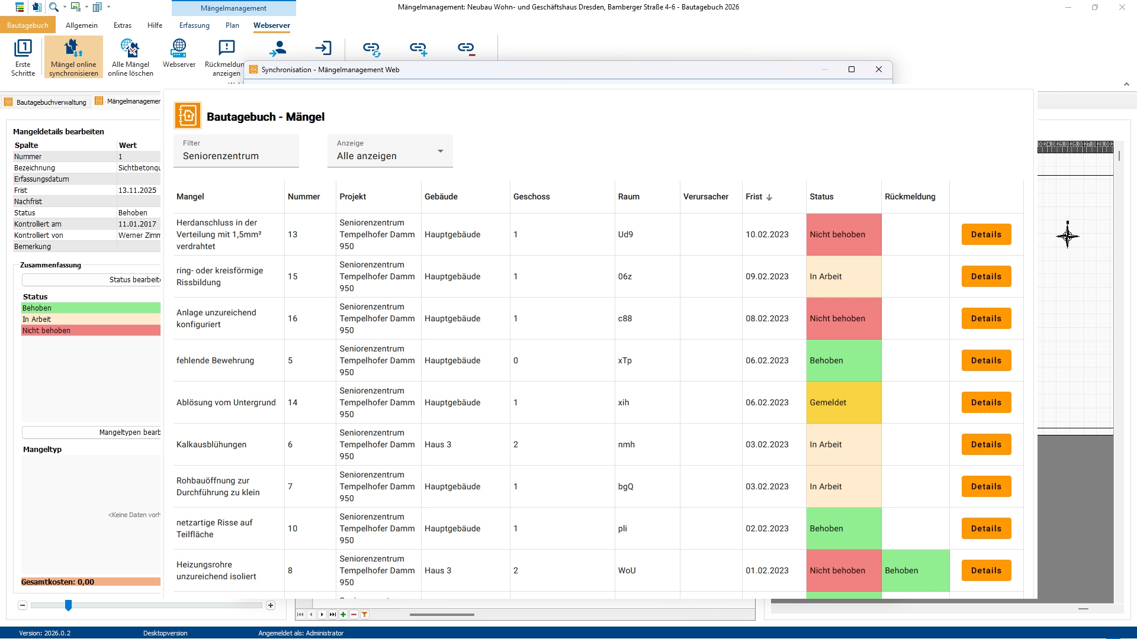The width and height of the screenshot is (1137, 639).
Task: Open Details for Herdanschluss defect row
Action: pos(986,234)
